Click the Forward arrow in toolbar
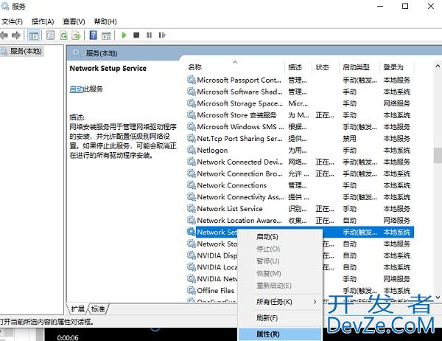This screenshot has width=442, height=341. (16, 35)
